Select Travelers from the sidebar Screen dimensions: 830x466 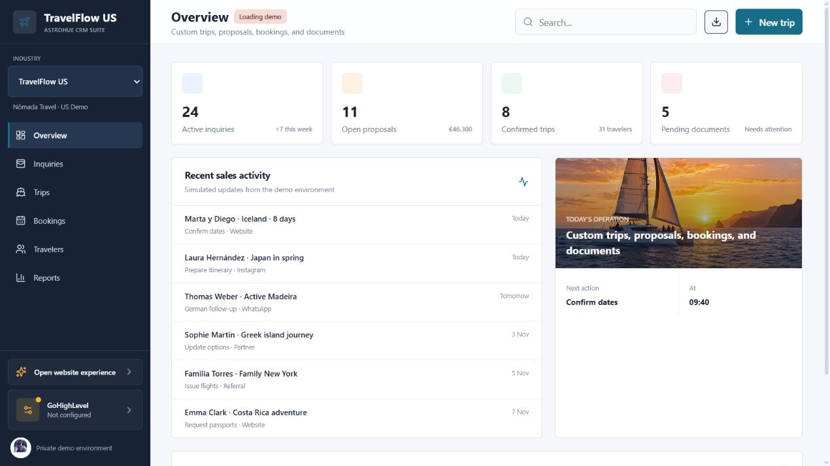pyautogui.click(x=75, y=249)
